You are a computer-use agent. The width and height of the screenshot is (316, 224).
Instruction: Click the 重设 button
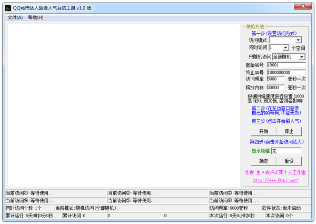pyautogui.click(x=289, y=161)
